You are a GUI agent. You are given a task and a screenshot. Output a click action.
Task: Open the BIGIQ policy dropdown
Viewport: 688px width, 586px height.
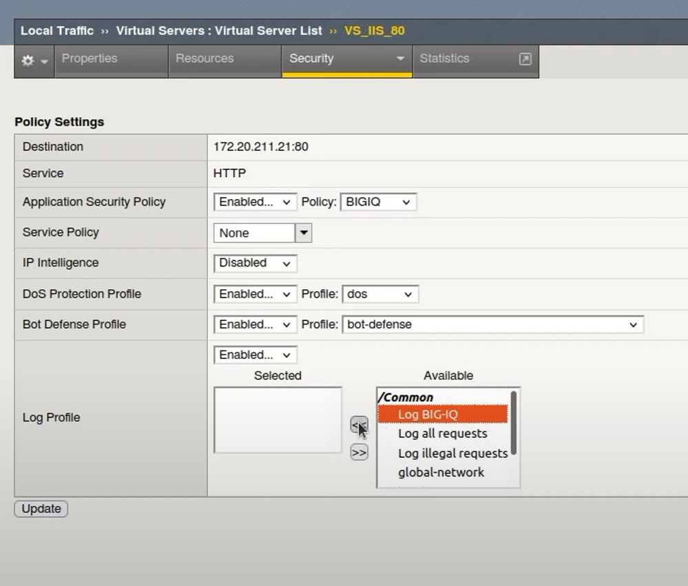pyautogui.click(x=378, y=202)
